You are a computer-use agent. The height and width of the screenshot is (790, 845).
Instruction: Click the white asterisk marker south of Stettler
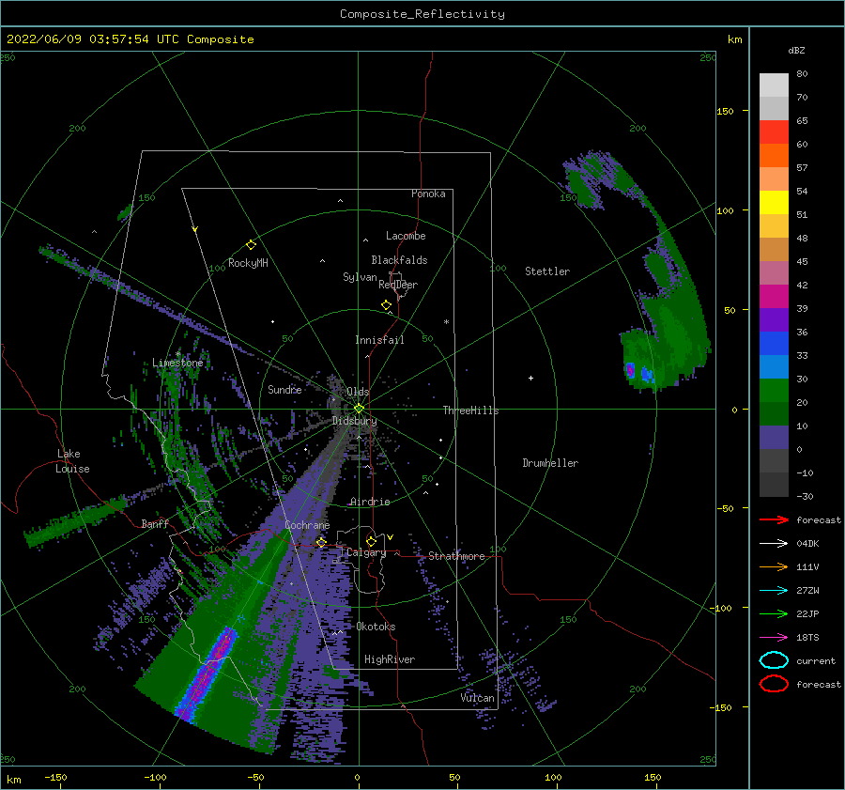(446, 322)
